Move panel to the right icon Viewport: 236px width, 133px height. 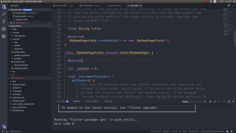click(x=229, y=102)
